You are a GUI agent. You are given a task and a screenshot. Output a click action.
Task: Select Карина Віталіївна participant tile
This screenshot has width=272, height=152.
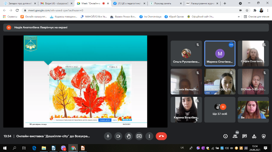tap(186, 110)
